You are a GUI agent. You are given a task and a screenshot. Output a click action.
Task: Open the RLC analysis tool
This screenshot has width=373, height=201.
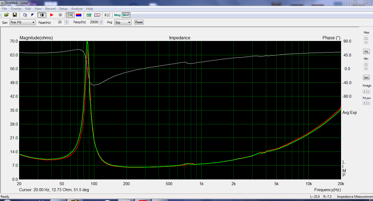[108, 15]
